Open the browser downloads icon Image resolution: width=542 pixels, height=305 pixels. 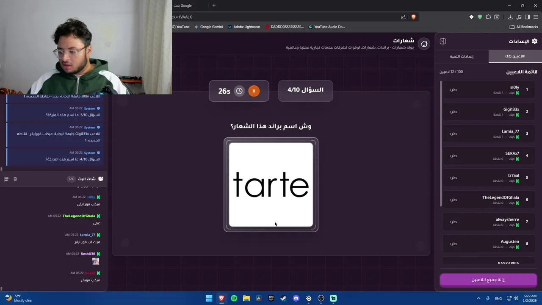pyautogui.click(x=510, y=17)
